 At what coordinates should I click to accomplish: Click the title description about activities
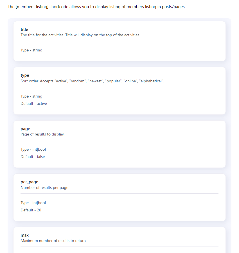click(x=80, y=35)
